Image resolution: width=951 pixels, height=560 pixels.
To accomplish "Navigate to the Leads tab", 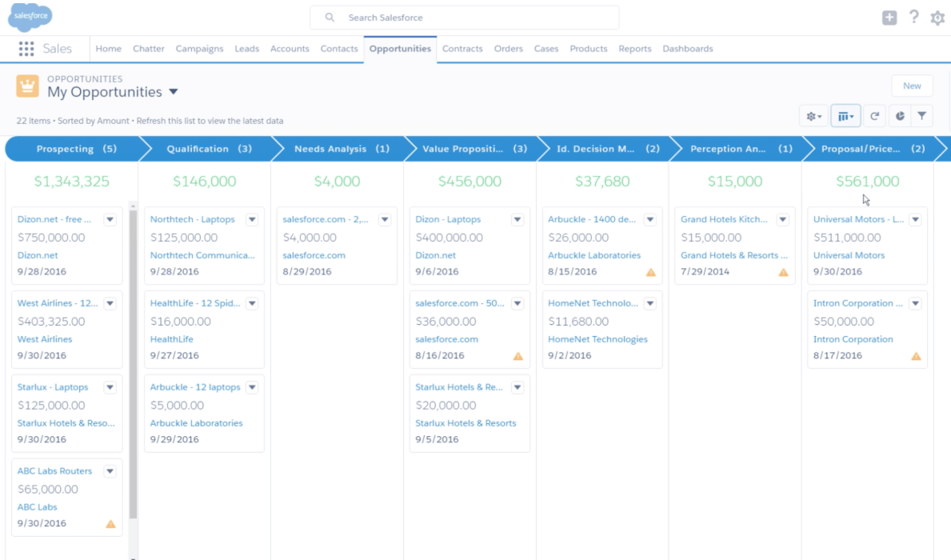I will click(247, 49).
